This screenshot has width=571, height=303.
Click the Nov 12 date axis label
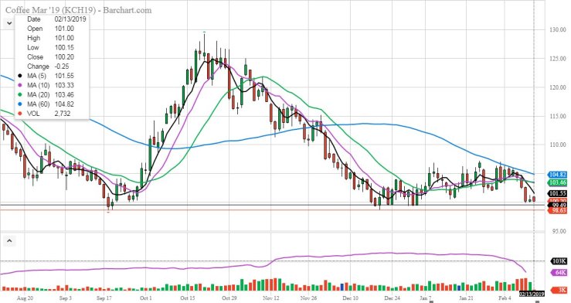point(271,298)
